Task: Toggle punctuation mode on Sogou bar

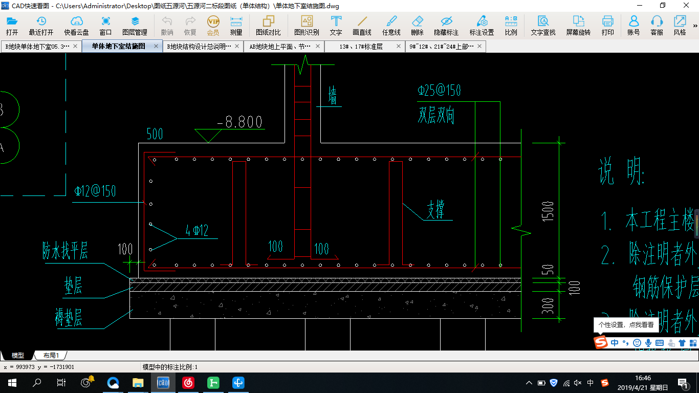Action: 626,342
